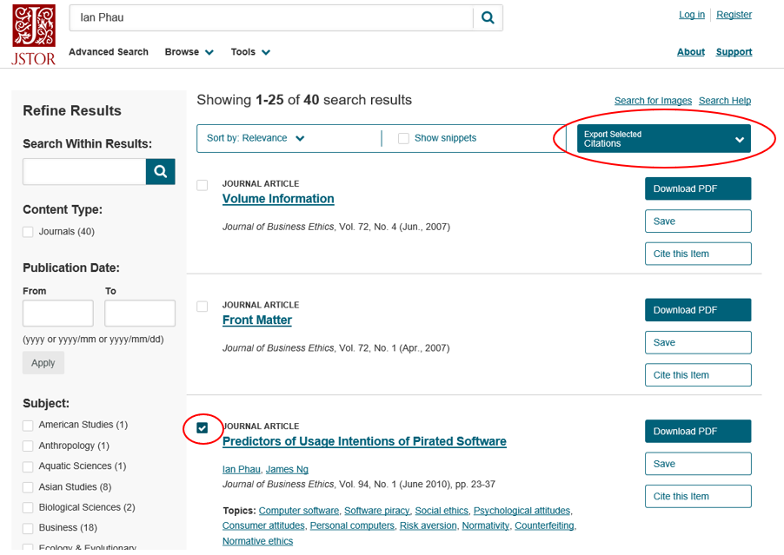Select the Volume Information result checkbox

pos(202,185)
